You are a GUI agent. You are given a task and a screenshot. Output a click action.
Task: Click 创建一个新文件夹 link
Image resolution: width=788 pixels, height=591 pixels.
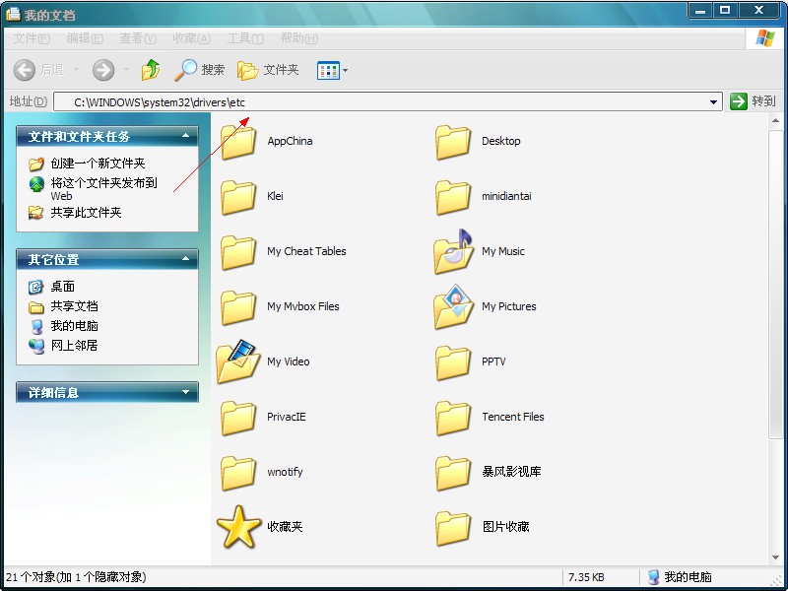click(x=98, y=164)
